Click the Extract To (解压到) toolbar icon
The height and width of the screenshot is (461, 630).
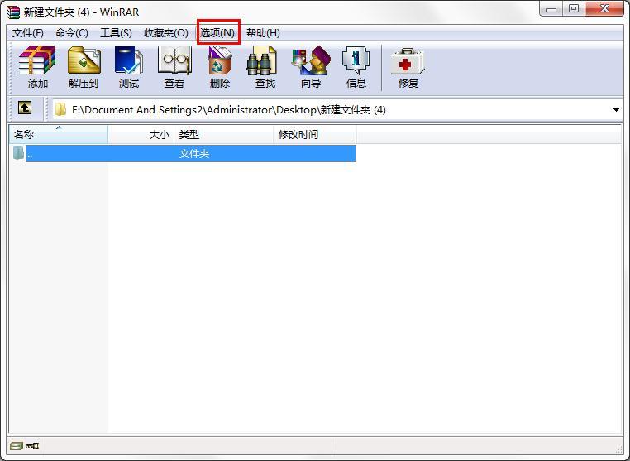click(x=84, y=60)
